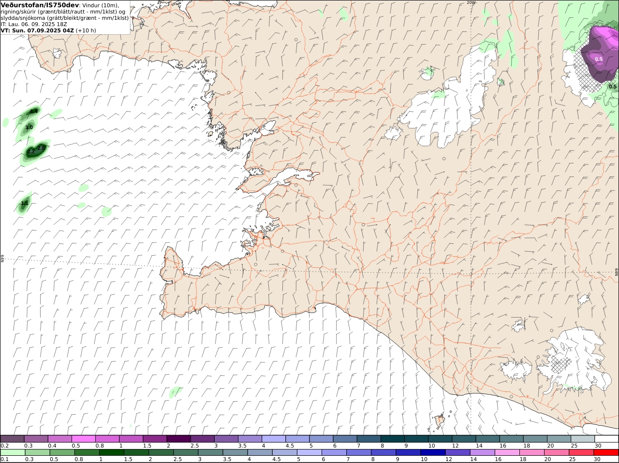Image resolution: width=619 pixels, height=463 pixels.
Task: Pick the pink upper-scale swatch between 0.5 and 0.8
Action: tap(84, 438)
